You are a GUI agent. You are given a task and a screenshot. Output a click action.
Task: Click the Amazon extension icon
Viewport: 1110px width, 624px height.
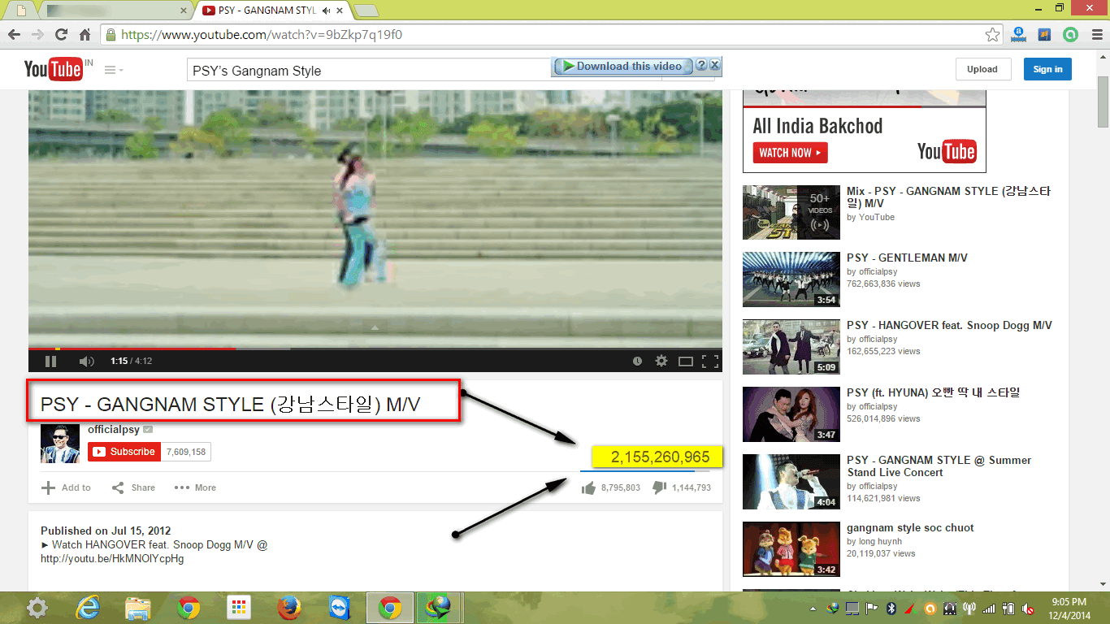point(1018,35)
